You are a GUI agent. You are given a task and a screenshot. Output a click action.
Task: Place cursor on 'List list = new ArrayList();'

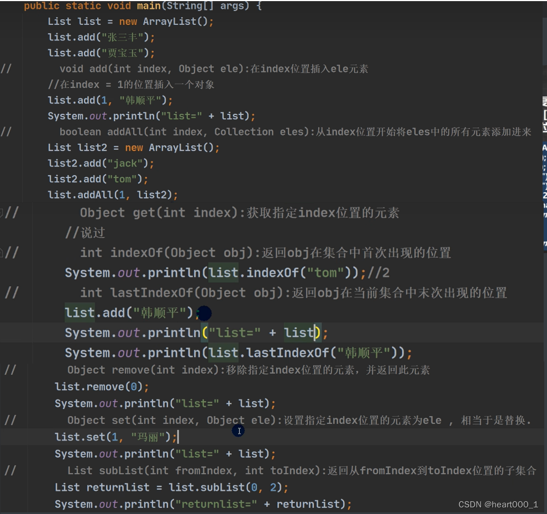coord(130,22)
